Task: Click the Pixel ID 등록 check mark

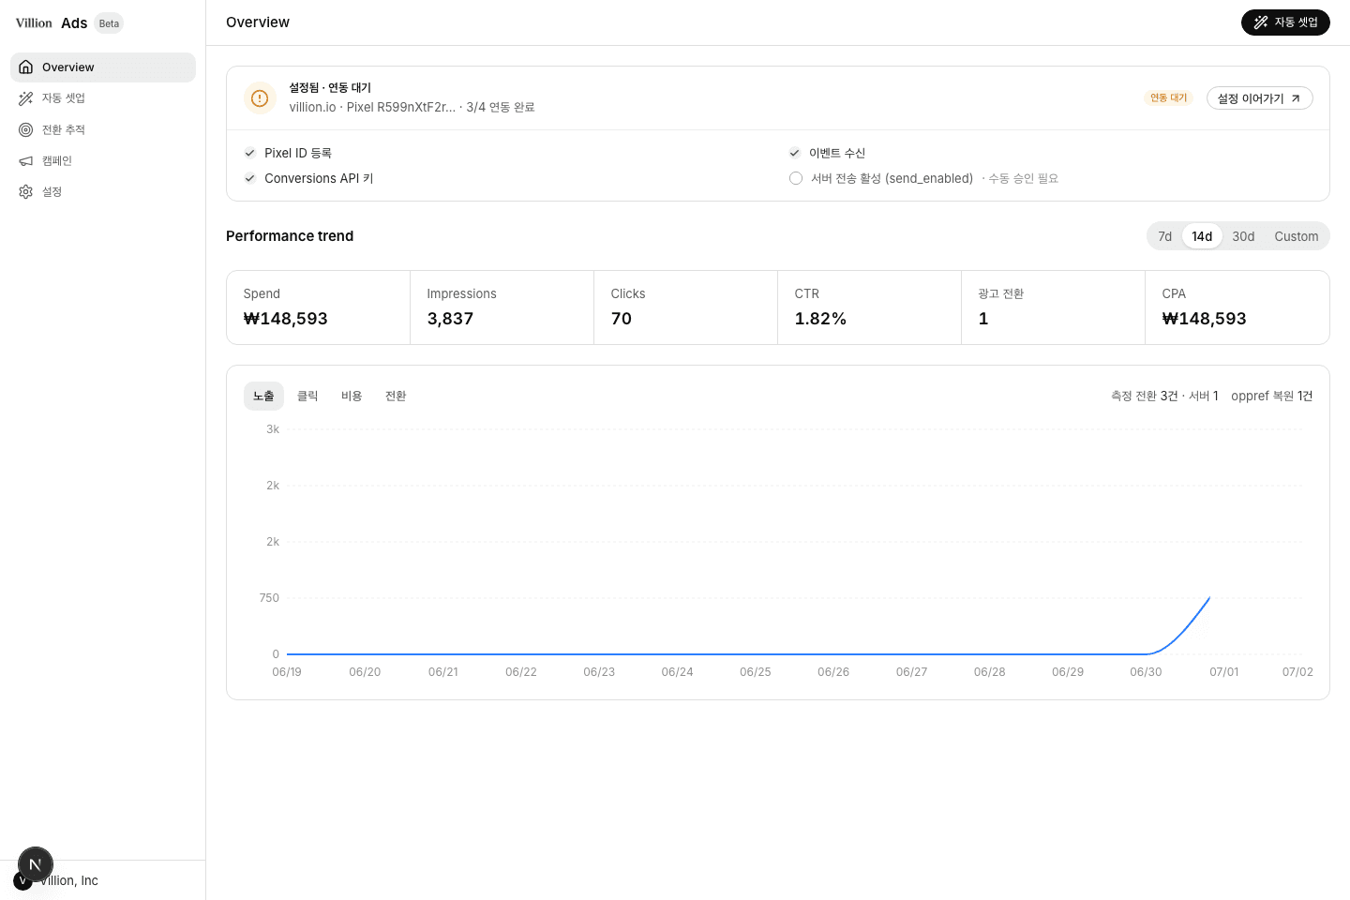Action: click(250, 153)
